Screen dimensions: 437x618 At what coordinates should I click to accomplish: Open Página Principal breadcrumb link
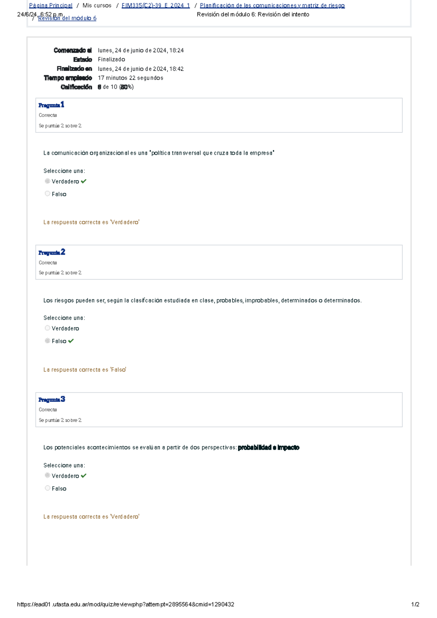coord(51,5)
